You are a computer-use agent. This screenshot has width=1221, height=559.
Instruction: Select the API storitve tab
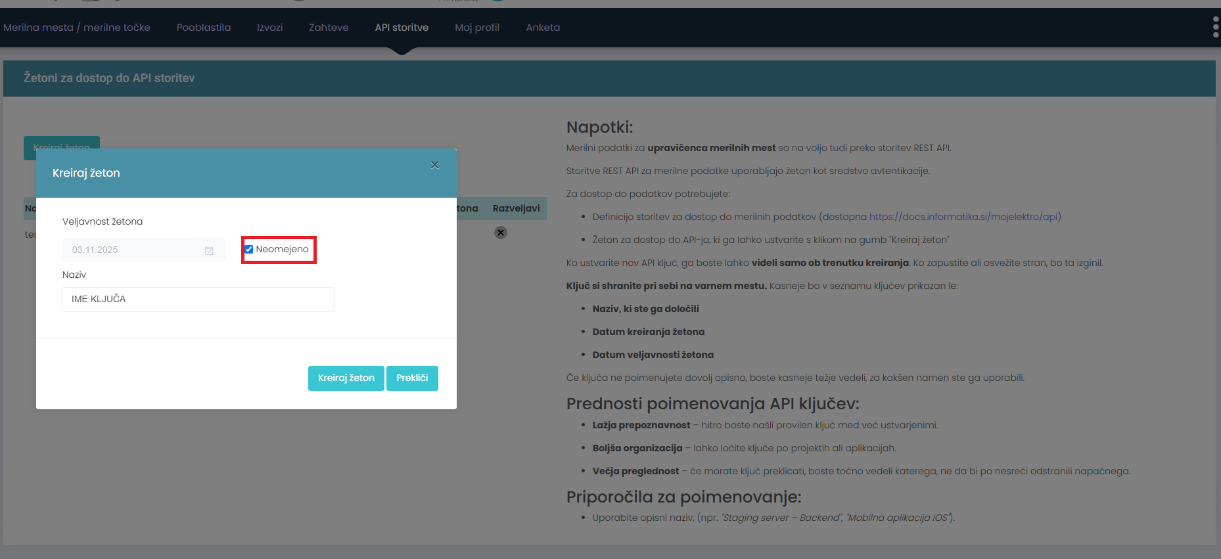pyautogui.click(x=402, y=28)
